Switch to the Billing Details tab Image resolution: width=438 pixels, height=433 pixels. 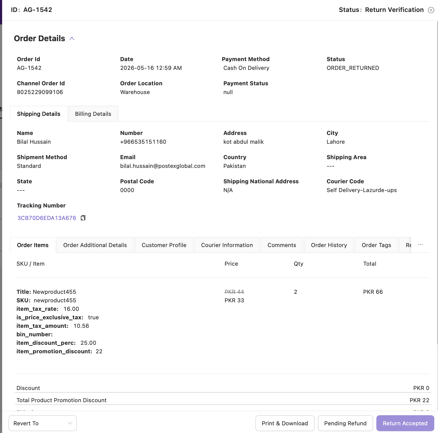click(93, 114)
